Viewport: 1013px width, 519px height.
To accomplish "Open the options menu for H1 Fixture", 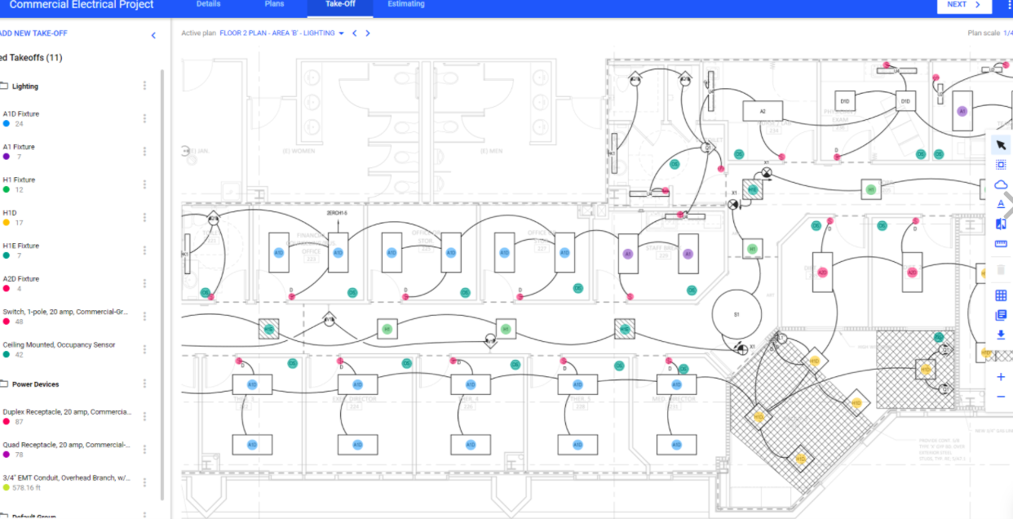I will coord(144,183).
